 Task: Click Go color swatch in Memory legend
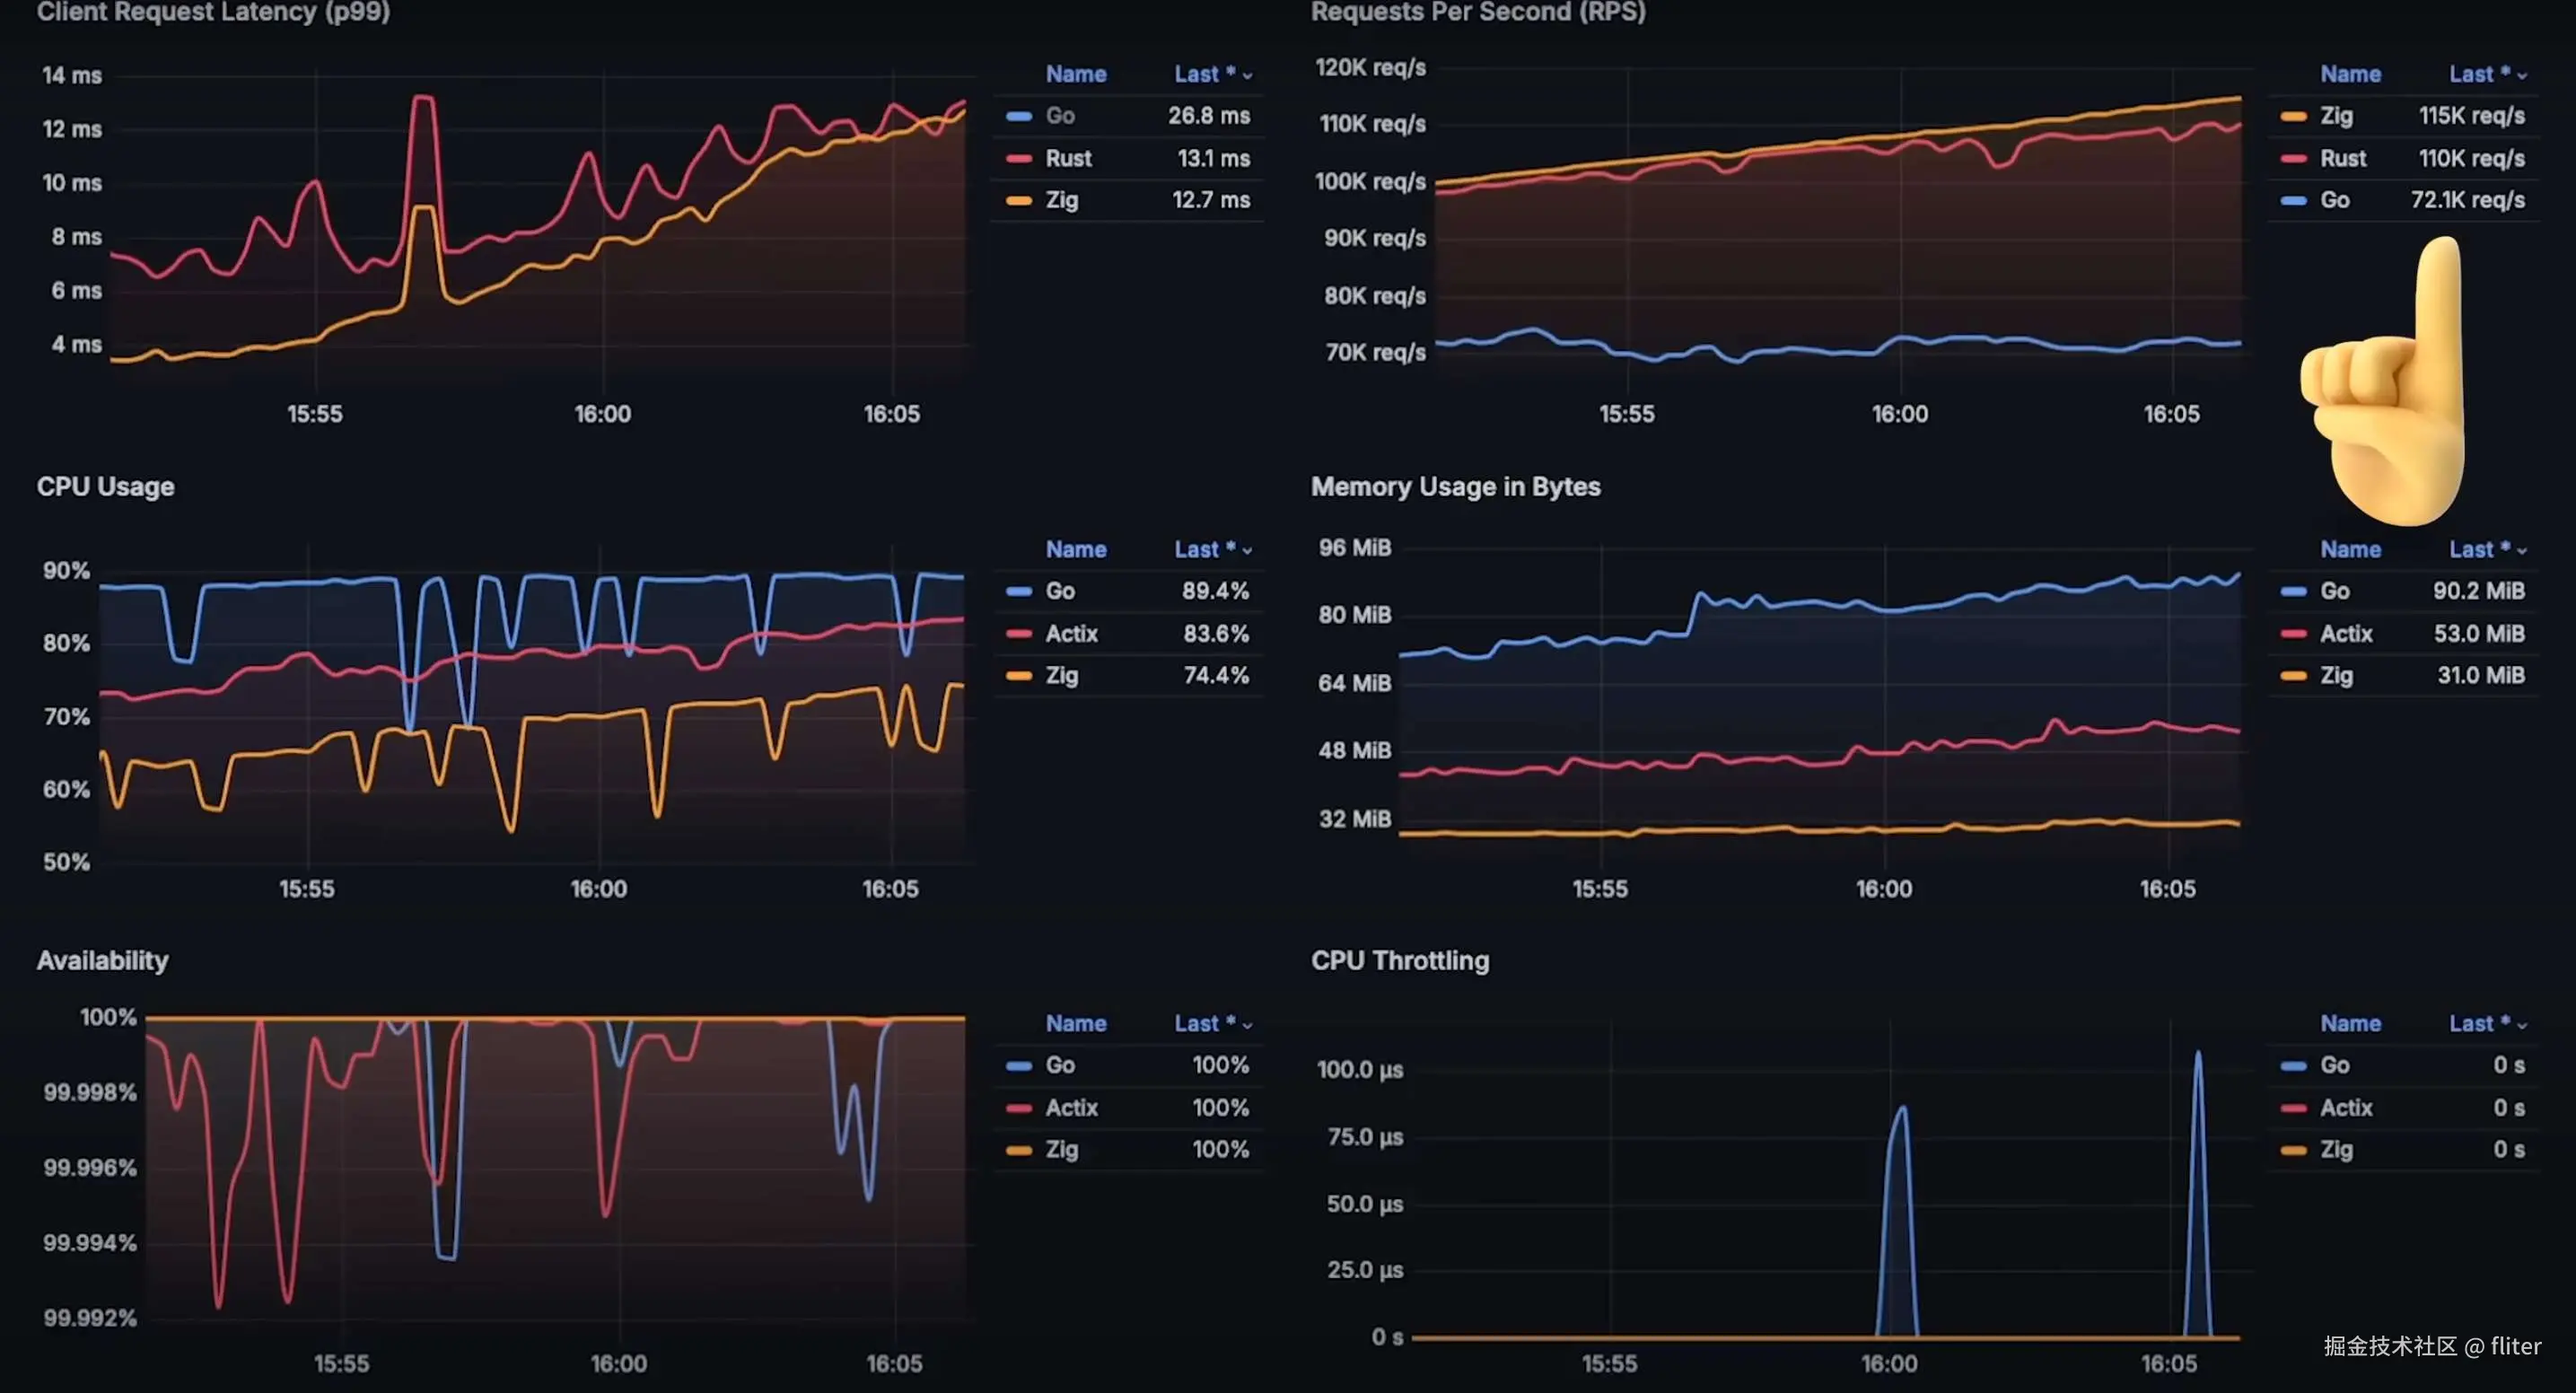pos(2293,591)
